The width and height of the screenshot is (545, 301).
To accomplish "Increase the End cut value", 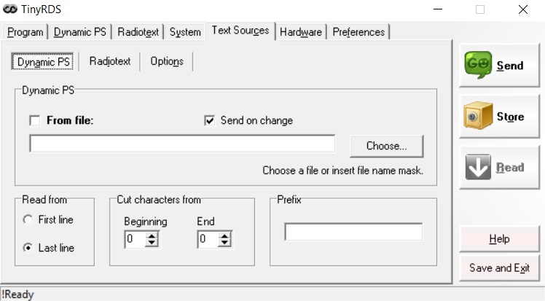I will 225,235.
